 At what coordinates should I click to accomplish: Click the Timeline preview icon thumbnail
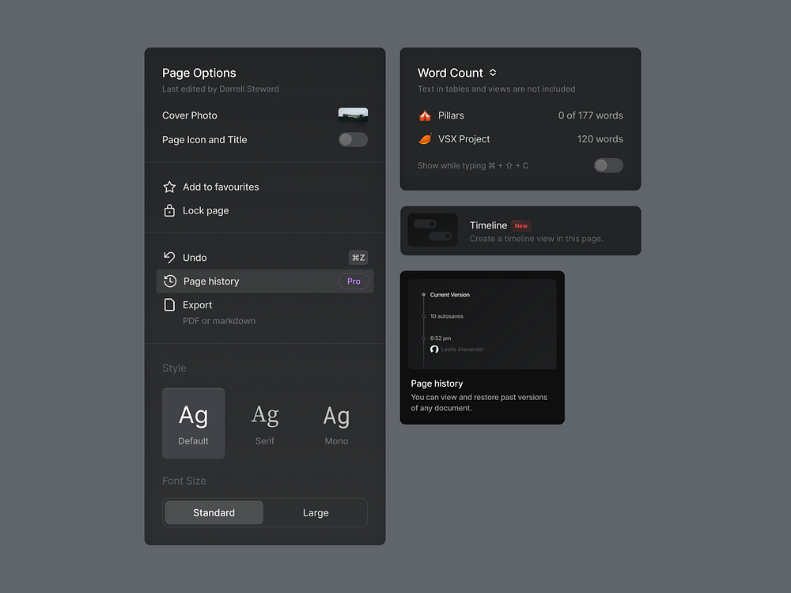click(433, 230)
